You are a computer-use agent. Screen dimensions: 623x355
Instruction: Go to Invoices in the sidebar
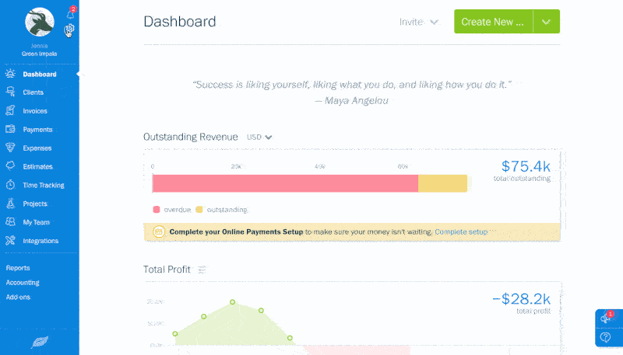tap(35, 110)
